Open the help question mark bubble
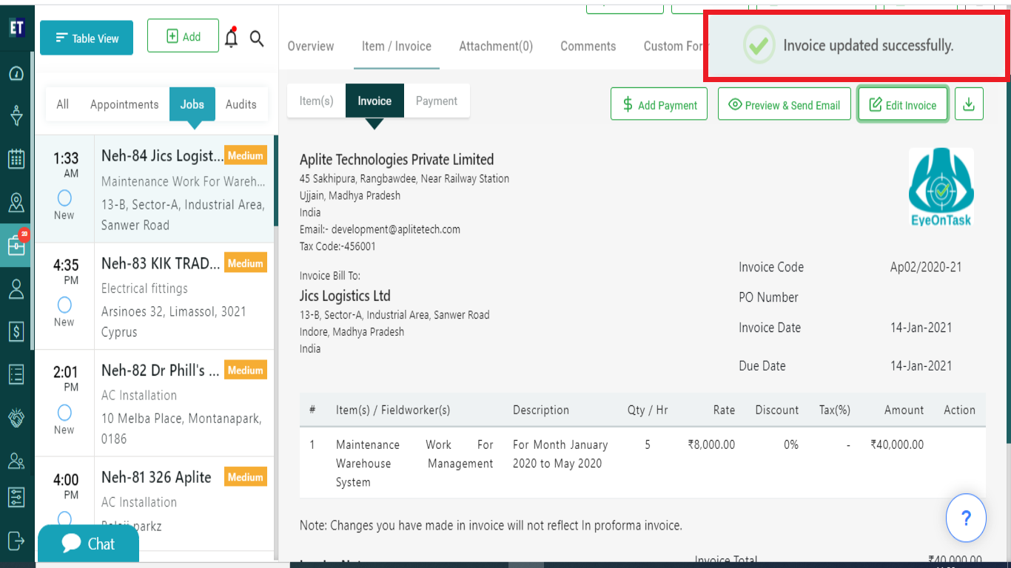Screen dimensions: 1011x568 click(x=966, y=518)
